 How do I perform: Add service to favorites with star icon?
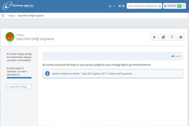(154, 37)
